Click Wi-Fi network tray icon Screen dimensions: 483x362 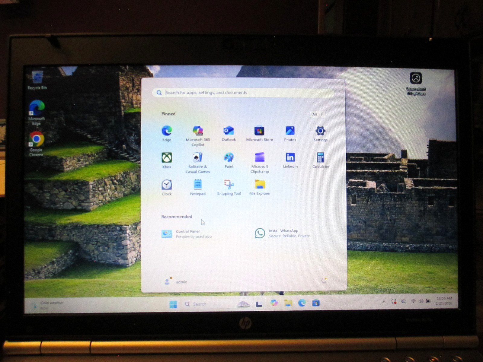pyautogui.click(x=413, y=301)
